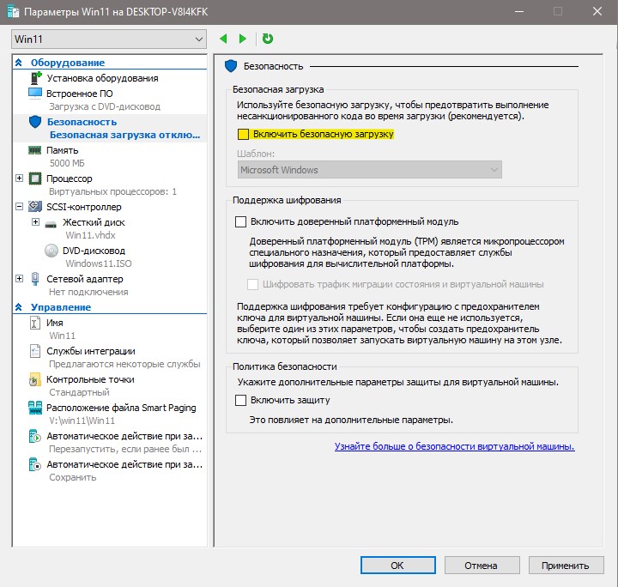Select the Память settings item
The image size is (618, 587).
63,150
